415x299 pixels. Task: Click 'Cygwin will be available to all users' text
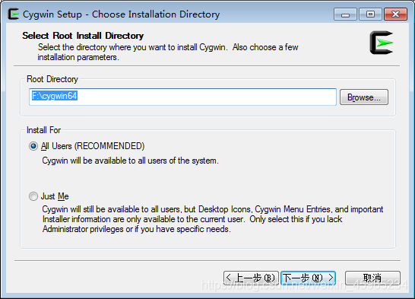(x=130, y=161)
